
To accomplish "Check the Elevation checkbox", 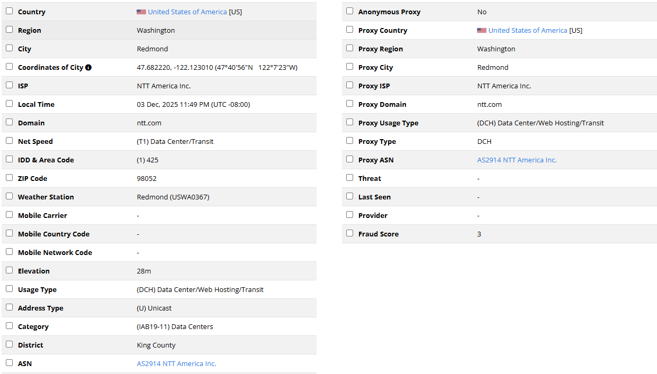I will point(10,270).
